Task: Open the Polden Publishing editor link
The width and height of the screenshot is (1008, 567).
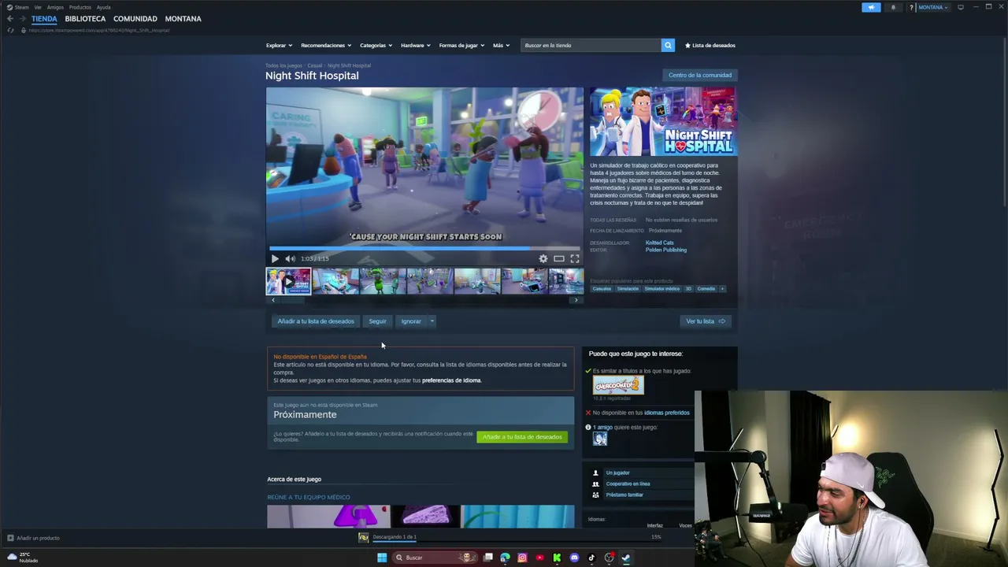Action: [x=666, y=250]
